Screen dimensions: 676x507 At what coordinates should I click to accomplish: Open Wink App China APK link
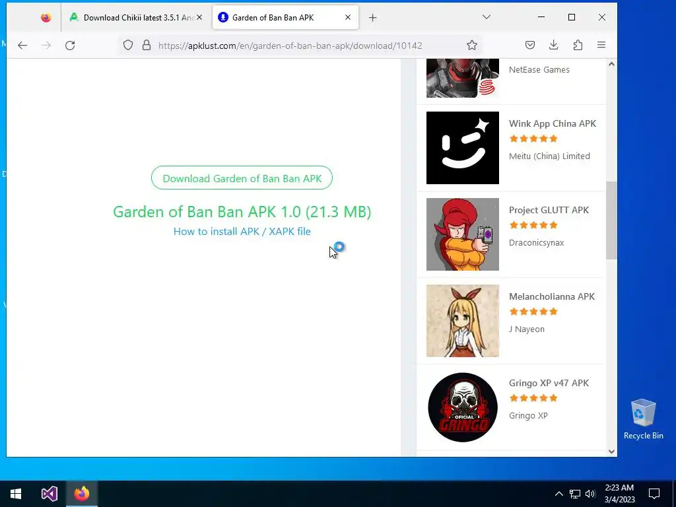coord(553,123)
